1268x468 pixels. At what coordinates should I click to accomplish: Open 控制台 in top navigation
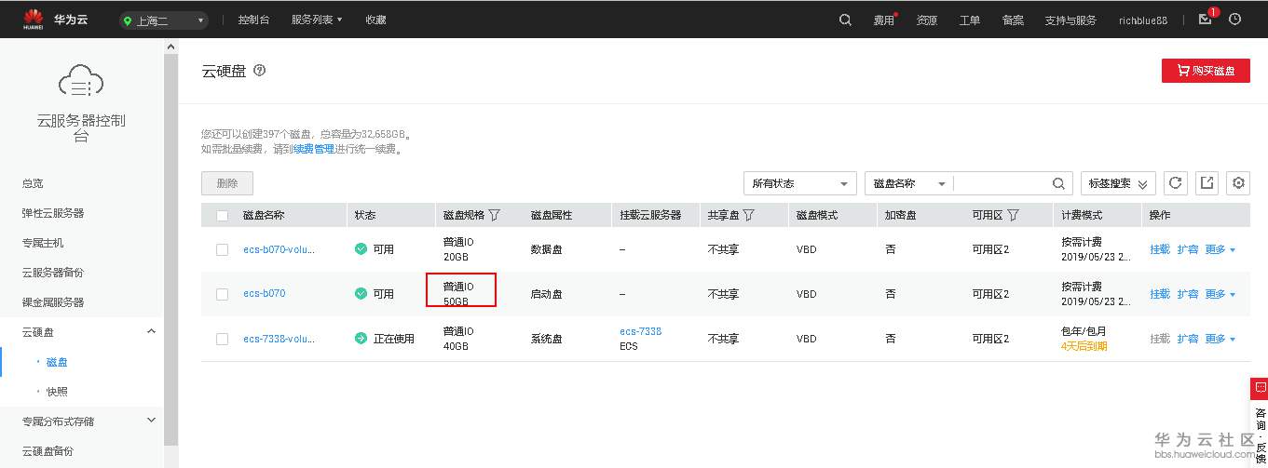(x=253, y=20)
